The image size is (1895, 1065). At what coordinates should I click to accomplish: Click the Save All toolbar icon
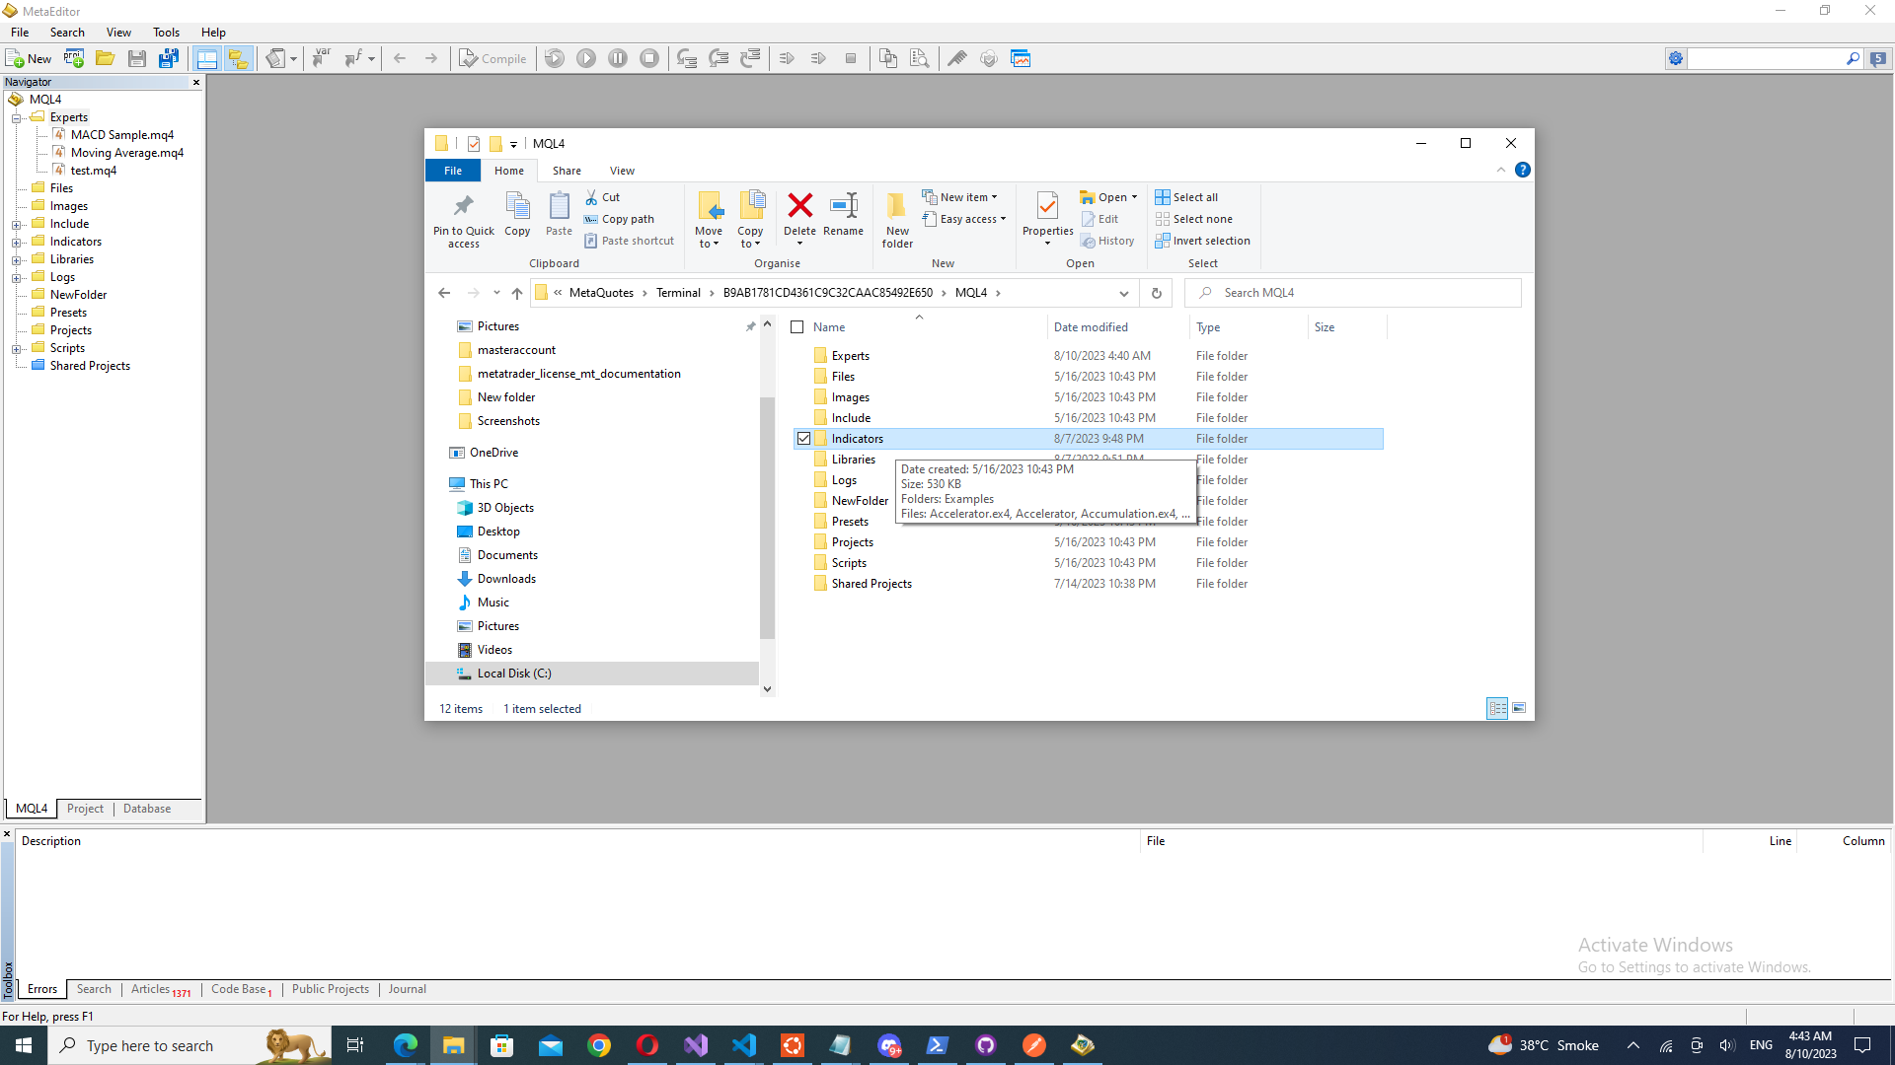point(169,59)
